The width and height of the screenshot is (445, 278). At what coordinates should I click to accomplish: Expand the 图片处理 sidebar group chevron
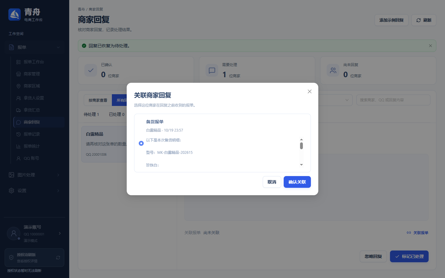[58, 175]
